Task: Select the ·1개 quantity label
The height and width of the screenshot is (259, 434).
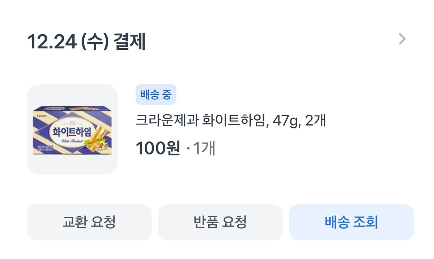Action: (x=201, y=149)
